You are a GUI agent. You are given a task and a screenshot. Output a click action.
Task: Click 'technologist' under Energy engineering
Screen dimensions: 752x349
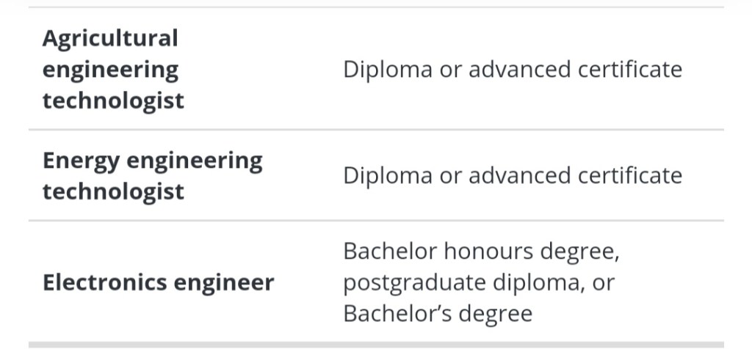coord(113,192)
